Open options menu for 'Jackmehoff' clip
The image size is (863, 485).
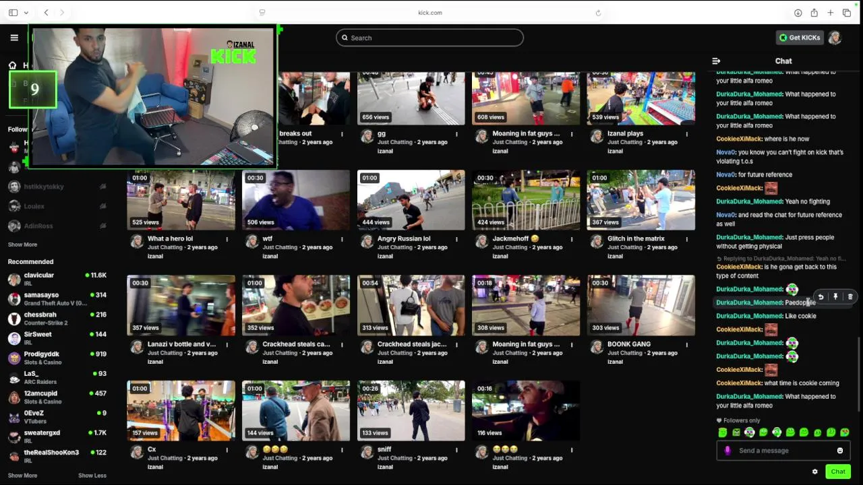pos(572,239)
